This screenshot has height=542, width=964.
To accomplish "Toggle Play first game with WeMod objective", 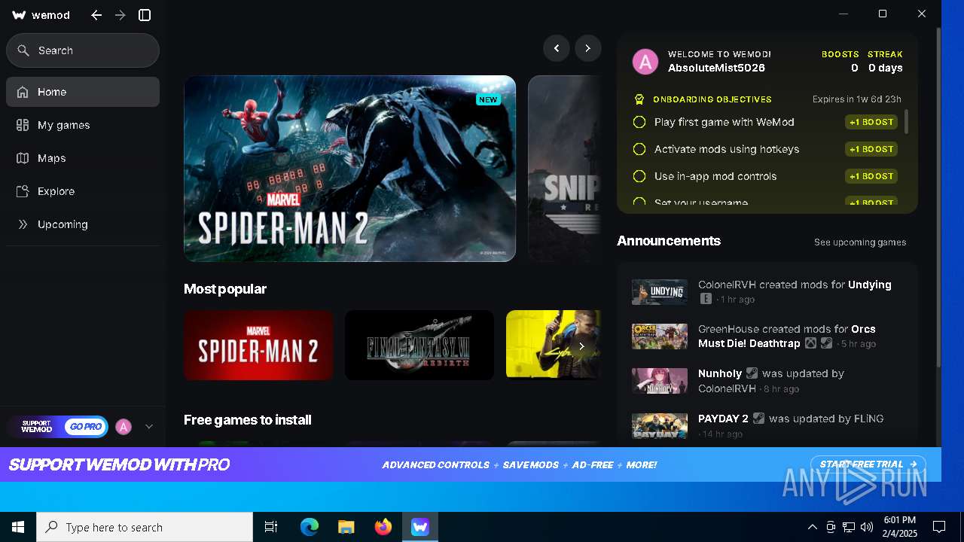I will [x=639, y=122].
